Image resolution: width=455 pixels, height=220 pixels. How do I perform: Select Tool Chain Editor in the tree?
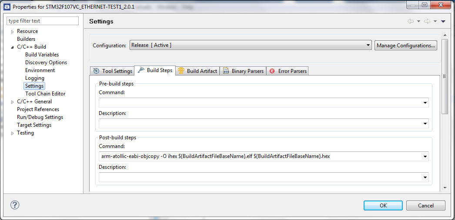[45, 93]
